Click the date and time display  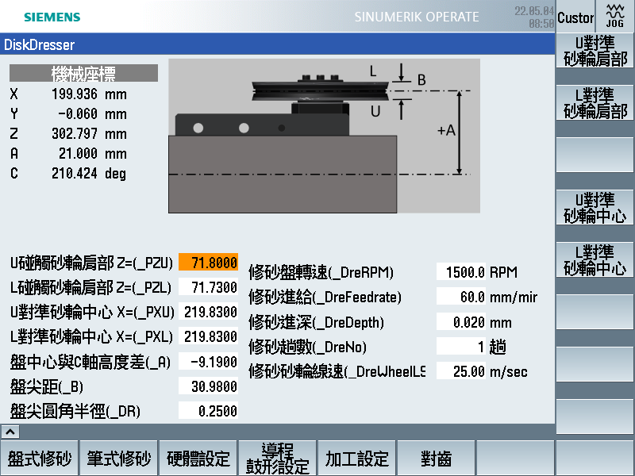[x=534, y=17]
